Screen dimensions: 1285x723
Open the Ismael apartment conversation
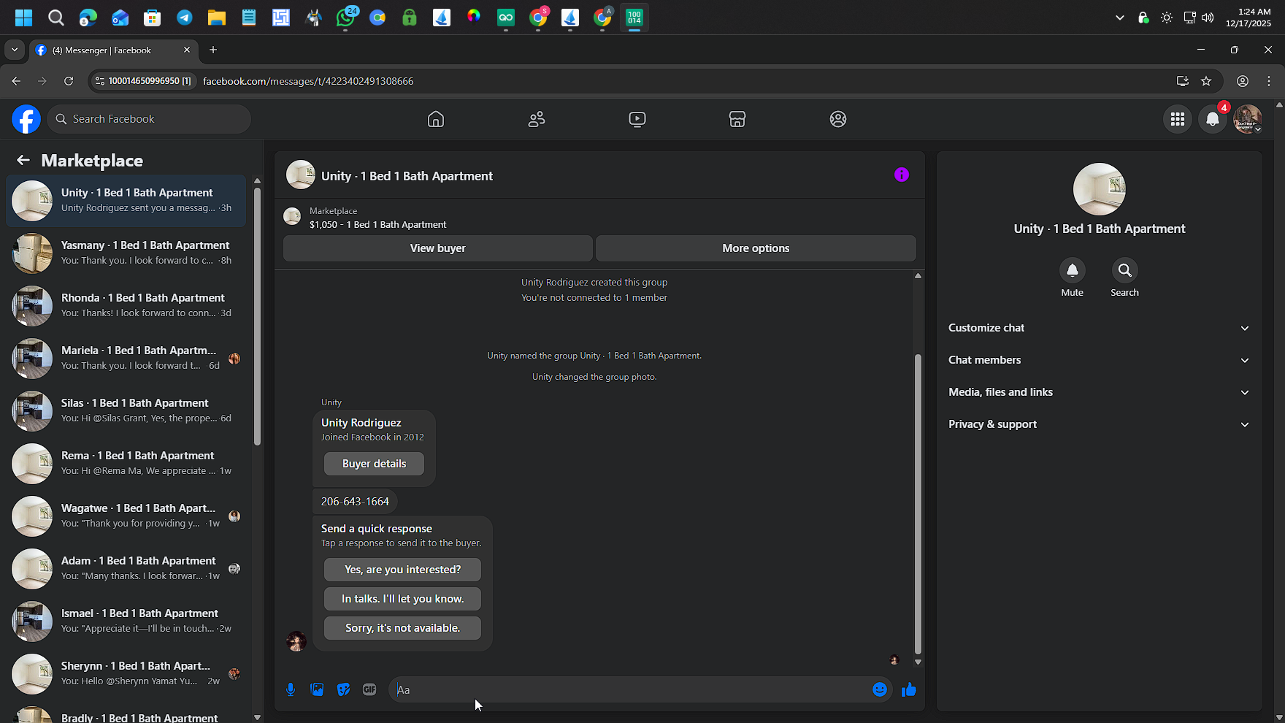(126, 621)
